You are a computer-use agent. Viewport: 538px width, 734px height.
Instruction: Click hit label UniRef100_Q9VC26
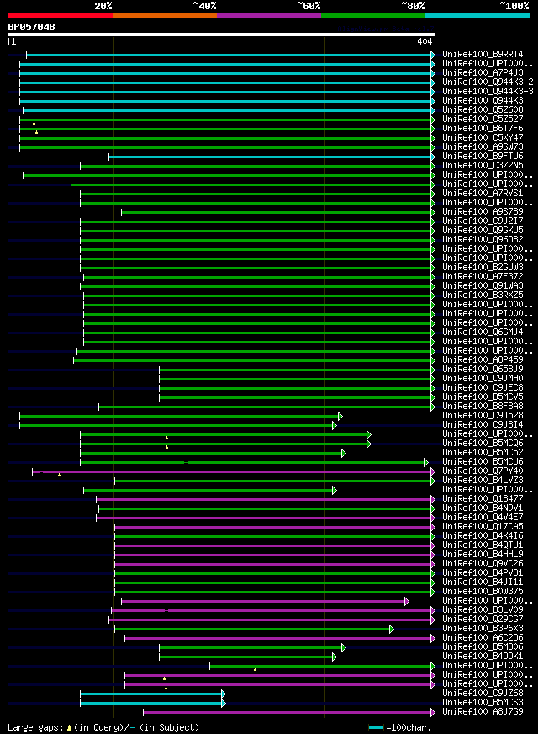click(x=483, y=564)
